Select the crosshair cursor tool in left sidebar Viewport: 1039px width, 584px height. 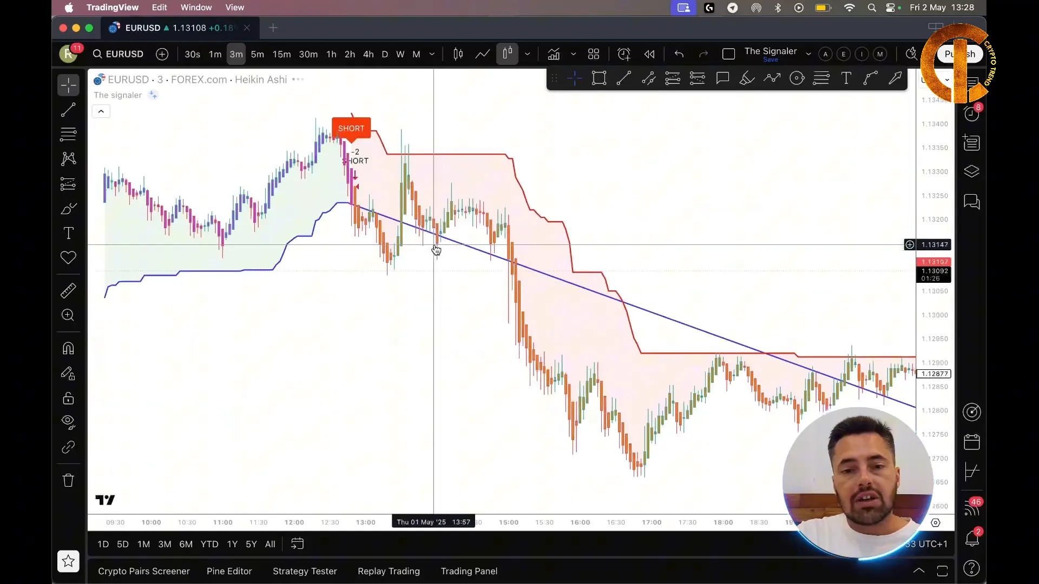click(x=68, y=85)
